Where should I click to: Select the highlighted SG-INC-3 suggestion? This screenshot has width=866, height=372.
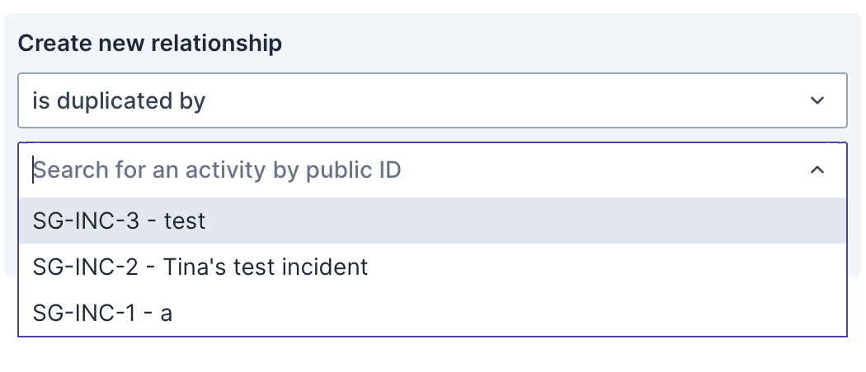120,221
